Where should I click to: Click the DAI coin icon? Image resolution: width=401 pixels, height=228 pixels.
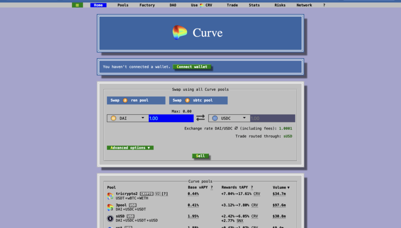pos(113,118)
